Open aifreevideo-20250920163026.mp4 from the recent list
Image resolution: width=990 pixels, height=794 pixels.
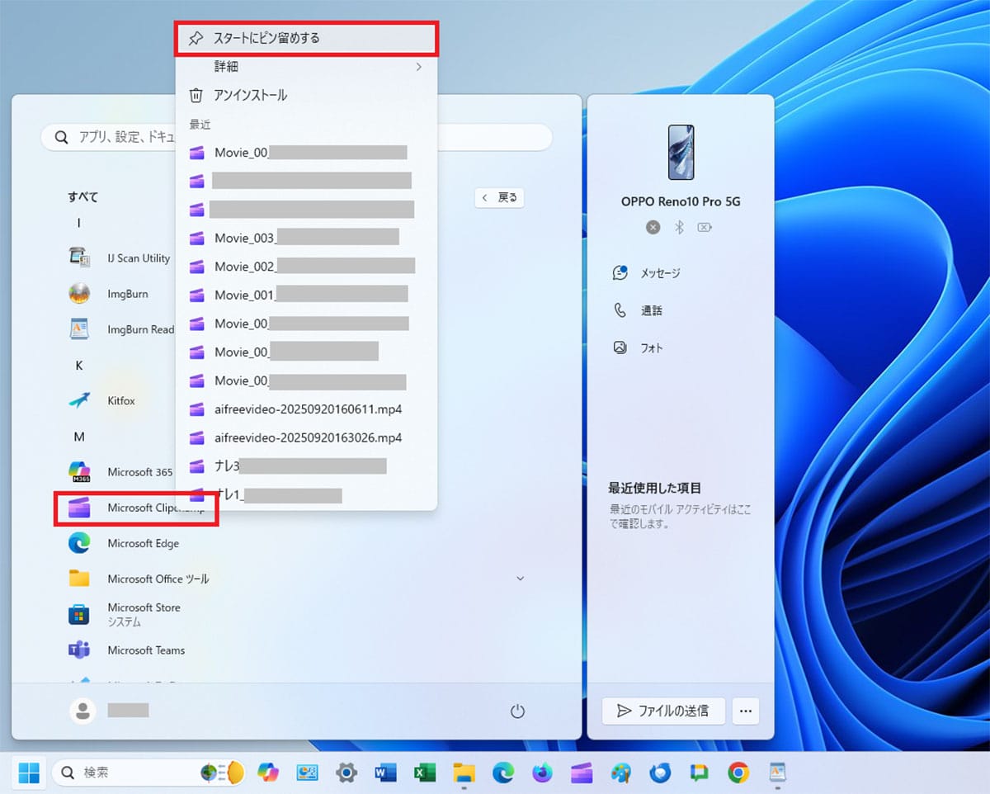click(x=306, y=437)
